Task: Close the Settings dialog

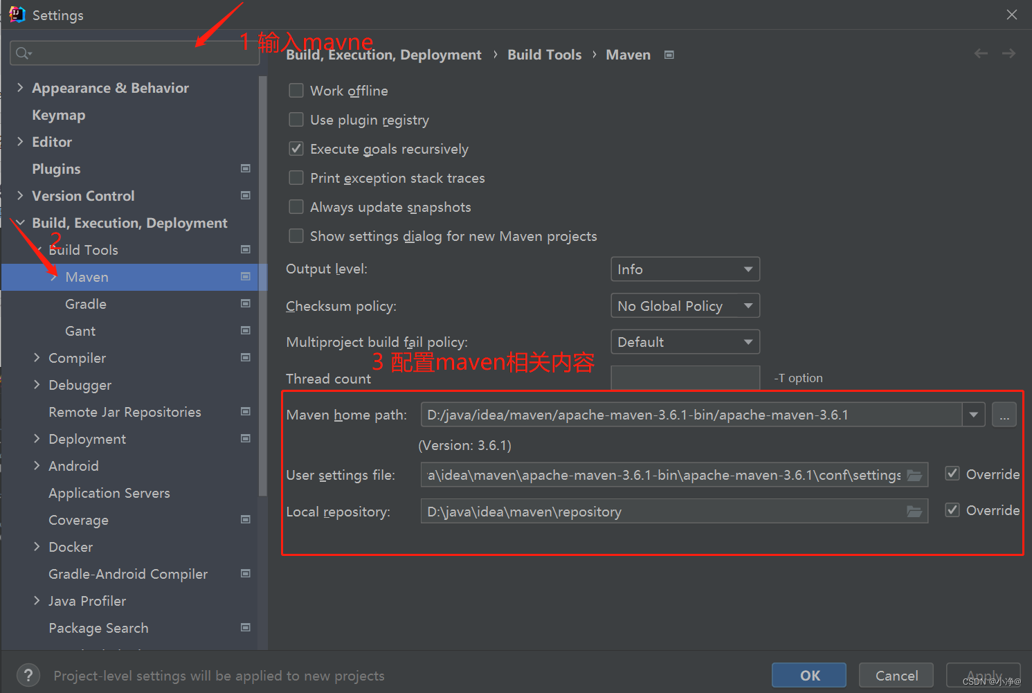Action: (x=1011, y=15)
